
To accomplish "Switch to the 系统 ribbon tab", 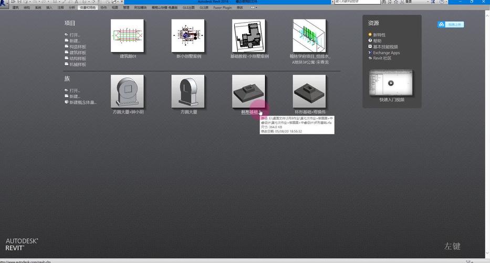I will [x=38, y=7].
